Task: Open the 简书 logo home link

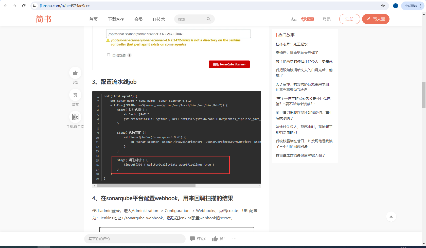Action: click(x=44, y=19)
